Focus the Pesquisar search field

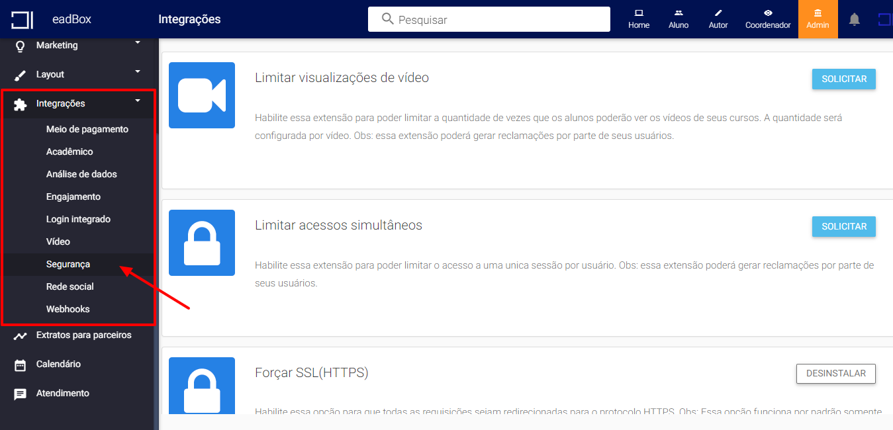coord(489,19)
